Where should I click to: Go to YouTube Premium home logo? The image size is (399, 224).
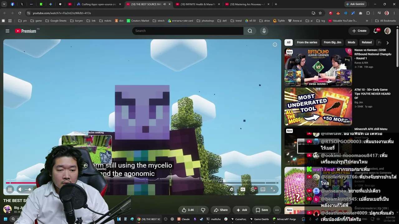(x=26, y=31)
